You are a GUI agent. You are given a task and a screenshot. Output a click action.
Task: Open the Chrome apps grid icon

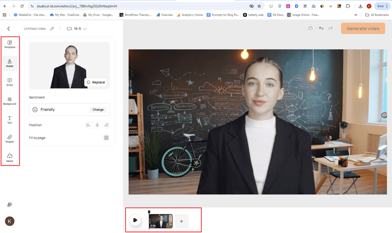click(5, 15)
